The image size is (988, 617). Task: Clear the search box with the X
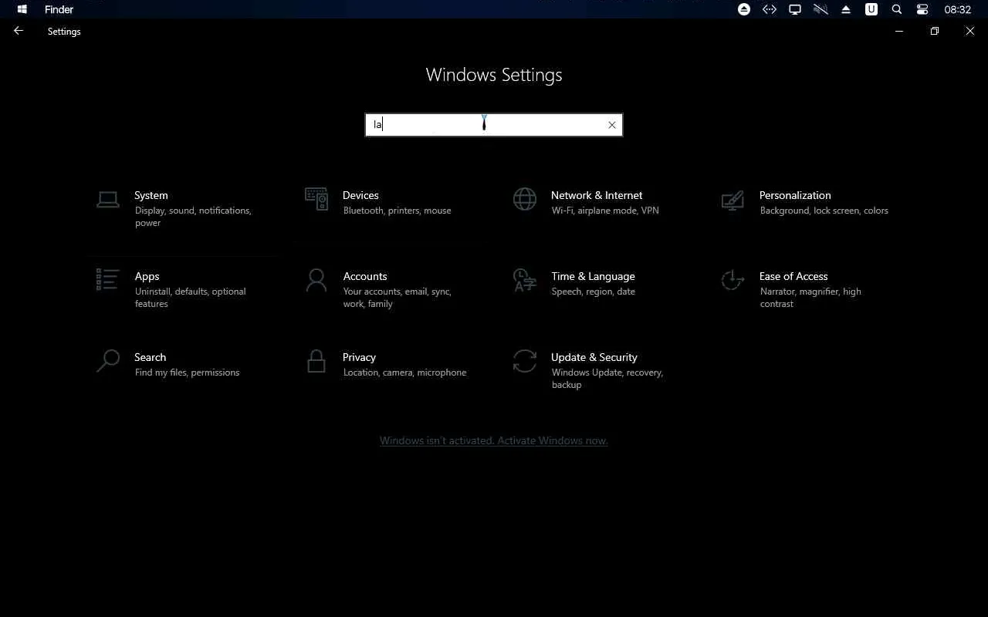612,125
